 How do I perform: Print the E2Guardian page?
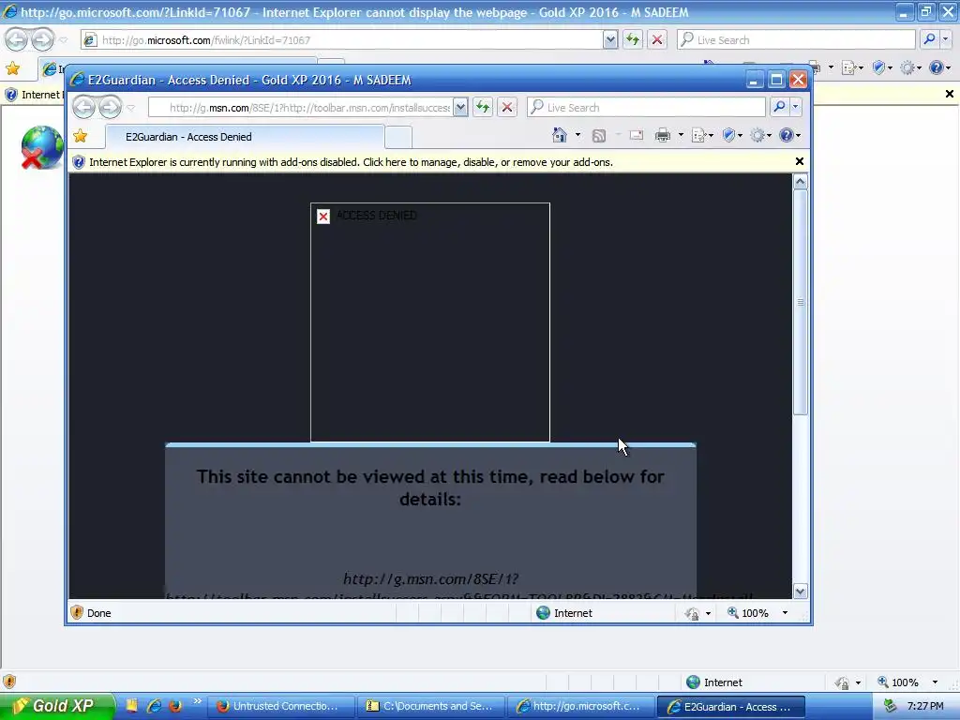coord(663,135)
